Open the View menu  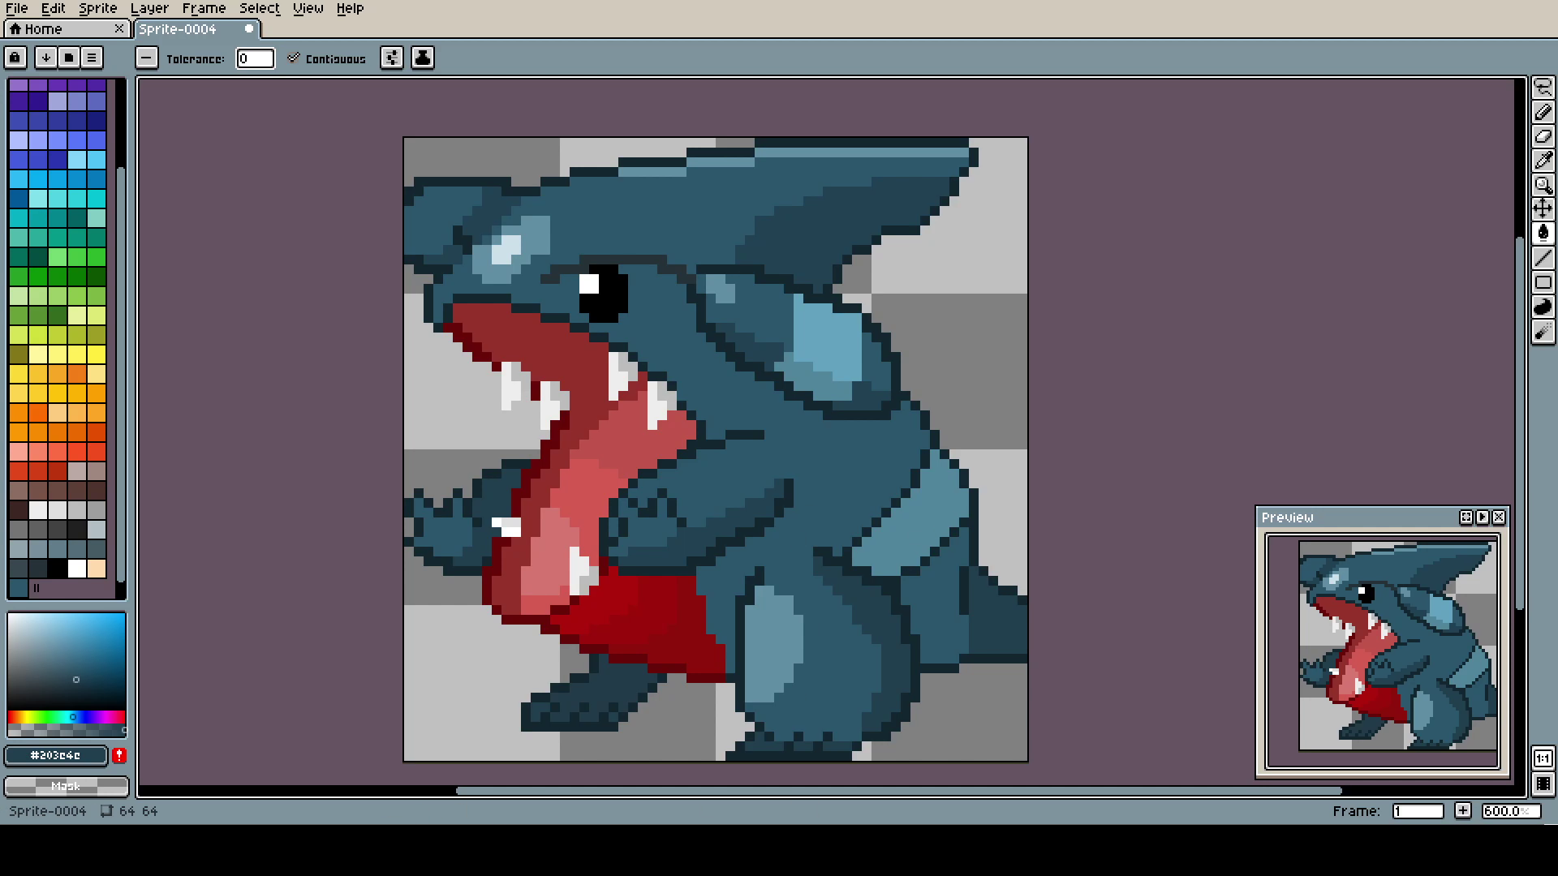click(x=308, y=8)
